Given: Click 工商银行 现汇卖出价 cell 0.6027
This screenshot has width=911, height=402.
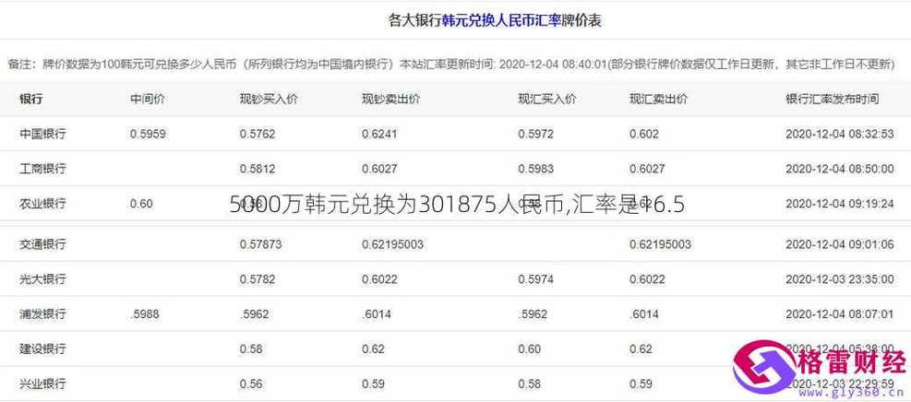Looking at the screenshot, I should pos(647,169).
